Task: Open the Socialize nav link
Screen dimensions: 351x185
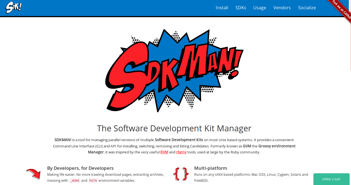Action: coord(307,8)
